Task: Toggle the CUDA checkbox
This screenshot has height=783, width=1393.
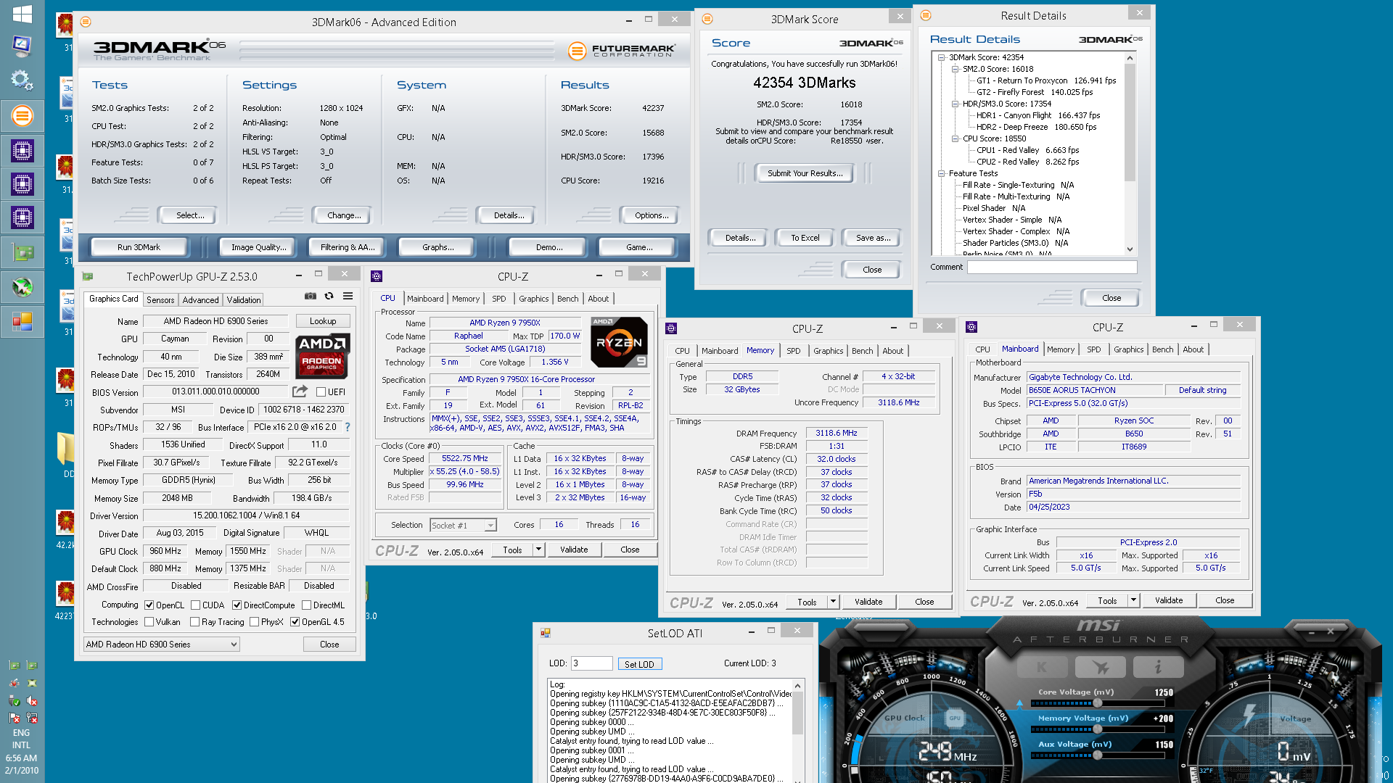Action: pos(195,605)
